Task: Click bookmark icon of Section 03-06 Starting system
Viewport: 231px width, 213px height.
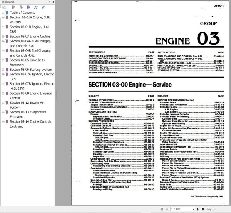Action: tap(7, 70)
